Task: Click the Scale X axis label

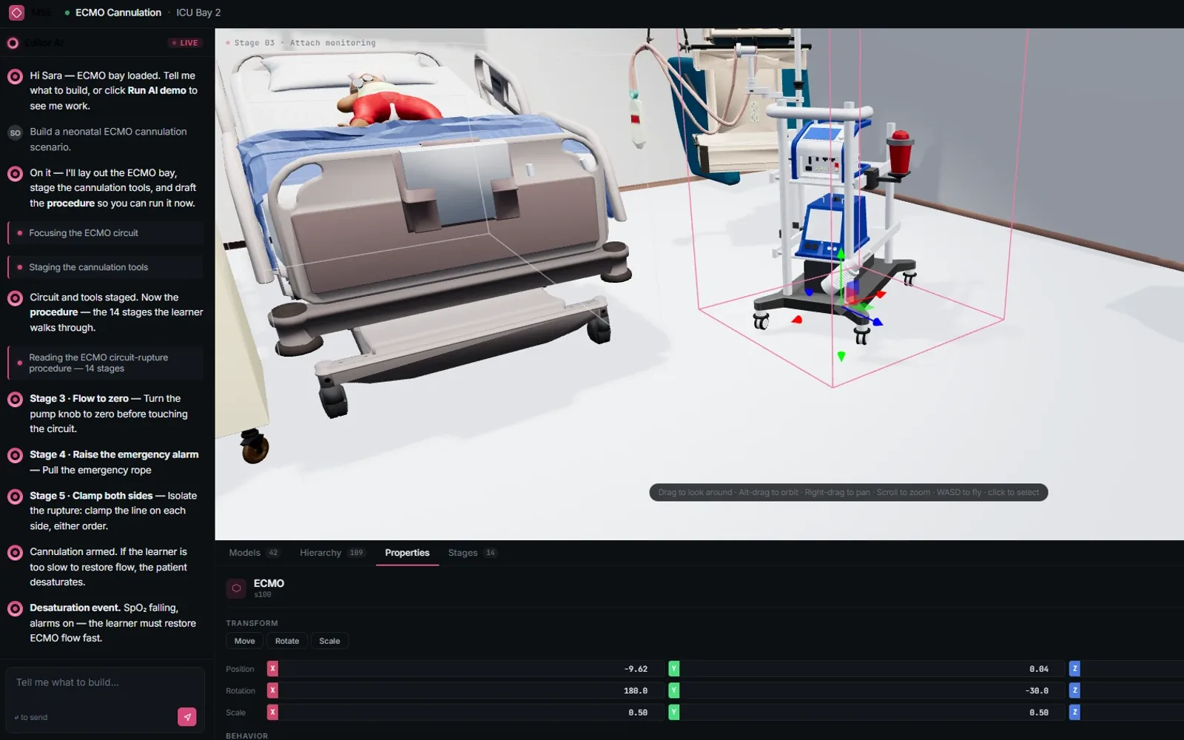Action: click(272, 712)
